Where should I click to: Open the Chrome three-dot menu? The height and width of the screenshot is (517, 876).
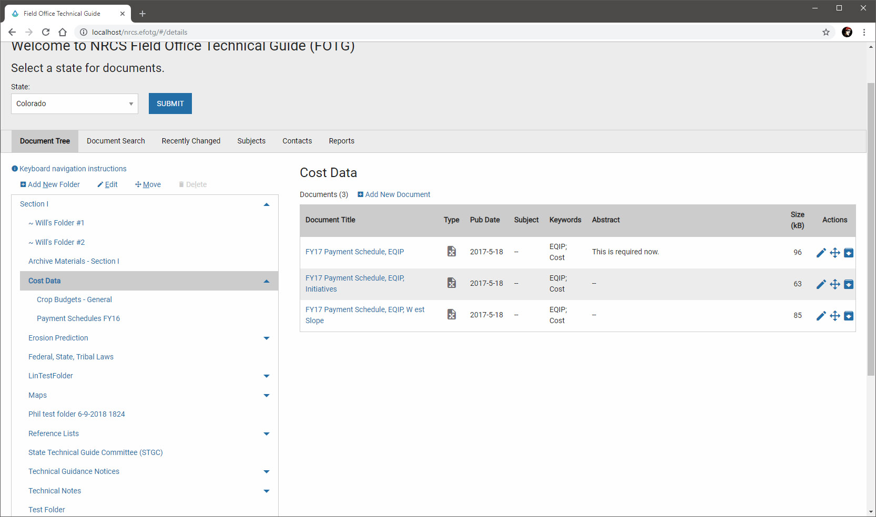coord(864,32)
